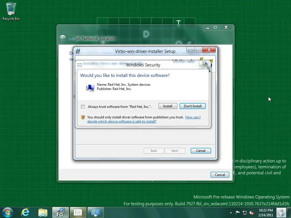The width and height of the screenshot is (291, 218).
Task: Click the Don't Install button
Action: (x=192, y=106)
